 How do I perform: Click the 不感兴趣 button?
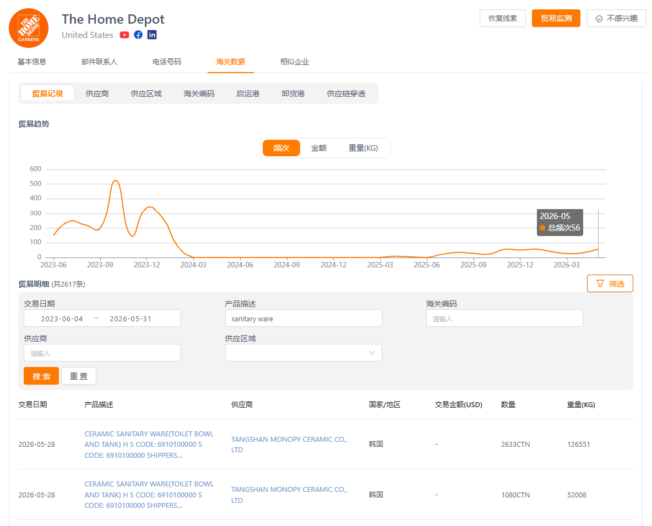point(616,18)
